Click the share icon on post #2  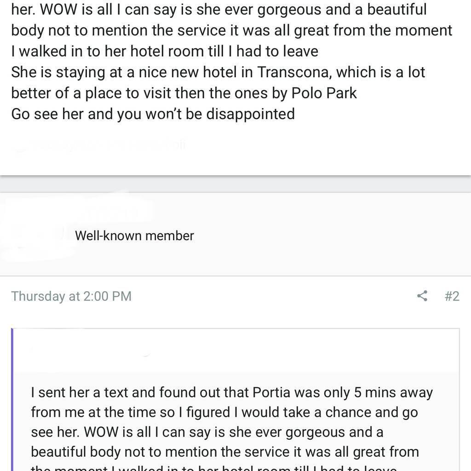click(422, 296)
